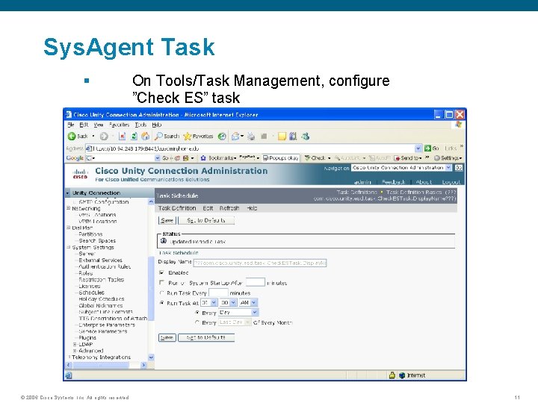Collapse the System Settings tree node
Screen dimensions: 538x403
pos(68,247)
